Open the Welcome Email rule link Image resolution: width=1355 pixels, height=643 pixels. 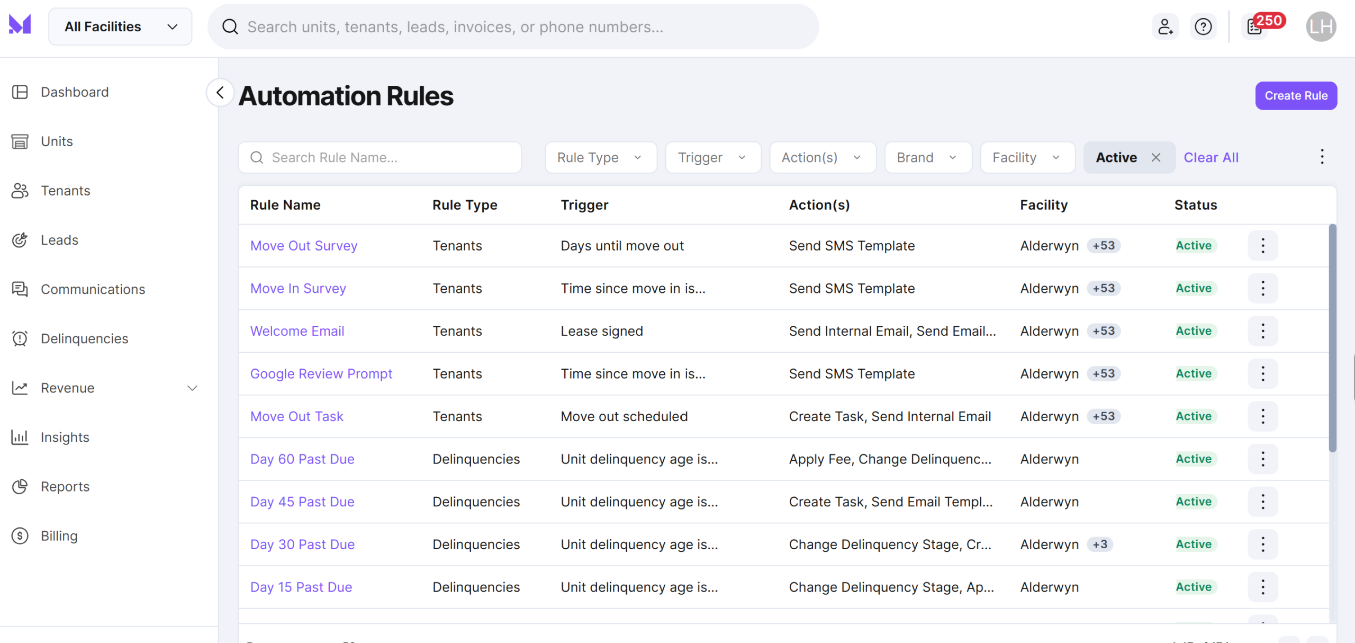[x=297, y=331]
